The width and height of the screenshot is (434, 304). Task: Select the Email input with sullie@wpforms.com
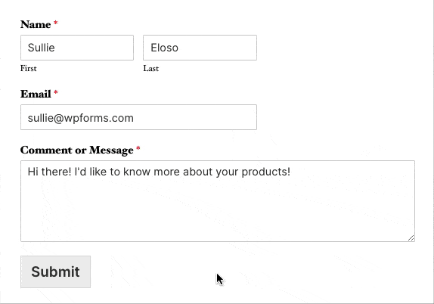138,117
